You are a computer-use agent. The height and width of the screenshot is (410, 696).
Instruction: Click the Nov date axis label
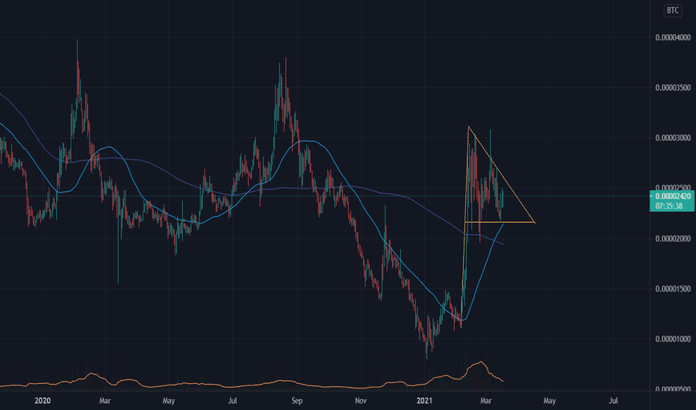coord(361,401)
